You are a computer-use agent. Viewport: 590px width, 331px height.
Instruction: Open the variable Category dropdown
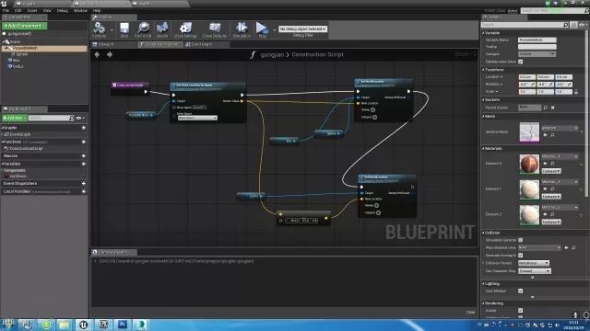[x=537, y=54]
